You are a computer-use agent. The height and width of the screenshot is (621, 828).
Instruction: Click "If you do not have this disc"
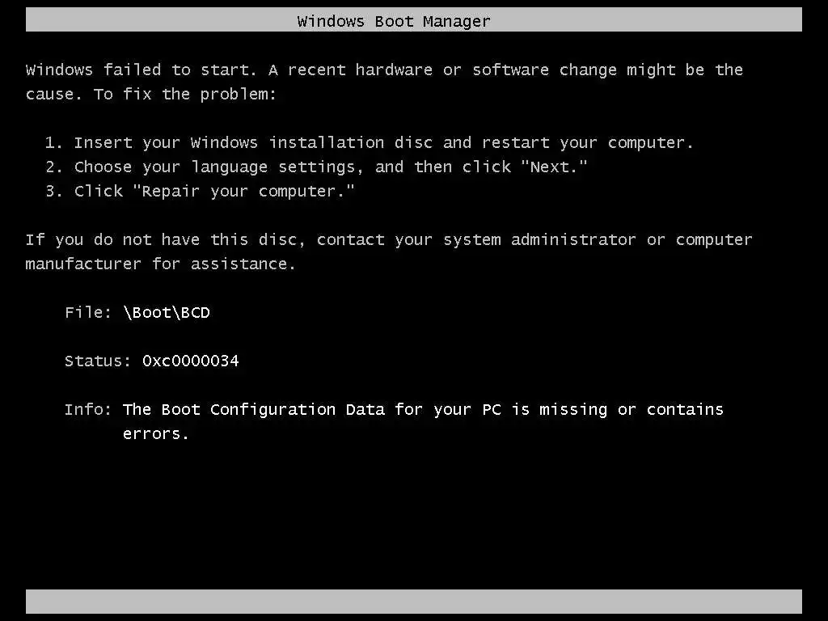[165, 240]
